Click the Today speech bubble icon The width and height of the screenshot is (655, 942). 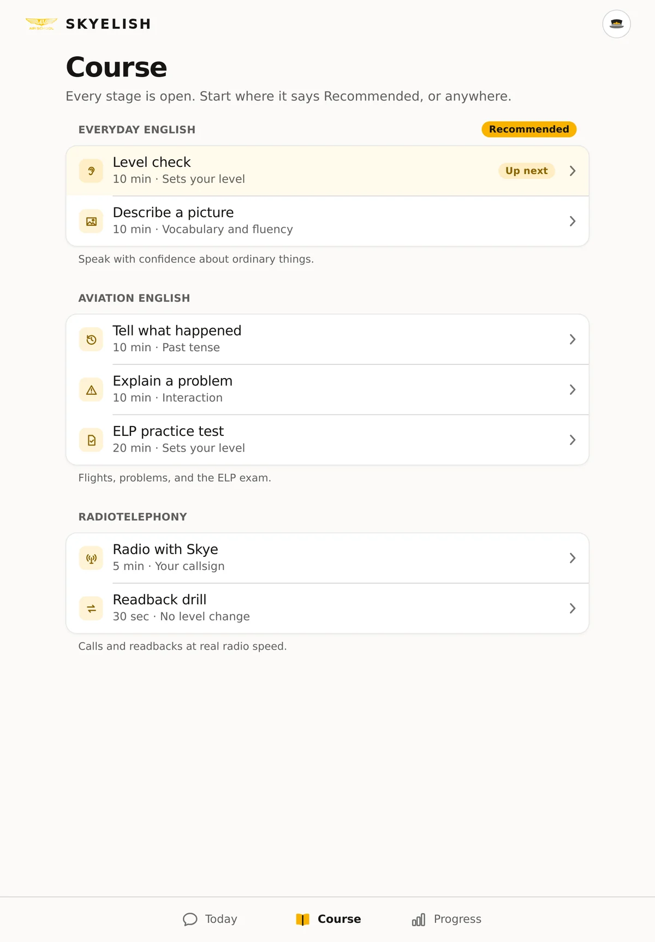click(190, 919)
